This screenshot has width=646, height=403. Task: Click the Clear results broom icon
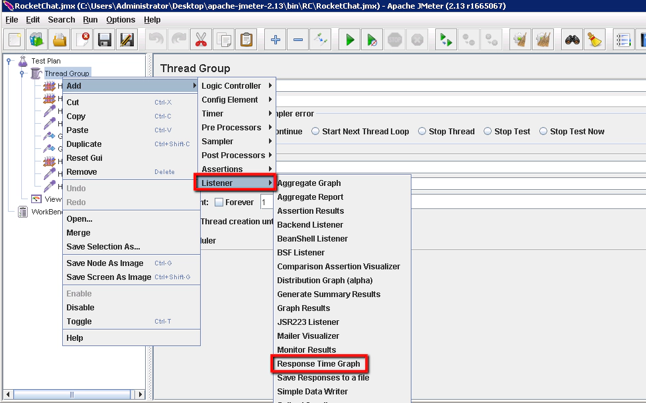pos(595,40)
